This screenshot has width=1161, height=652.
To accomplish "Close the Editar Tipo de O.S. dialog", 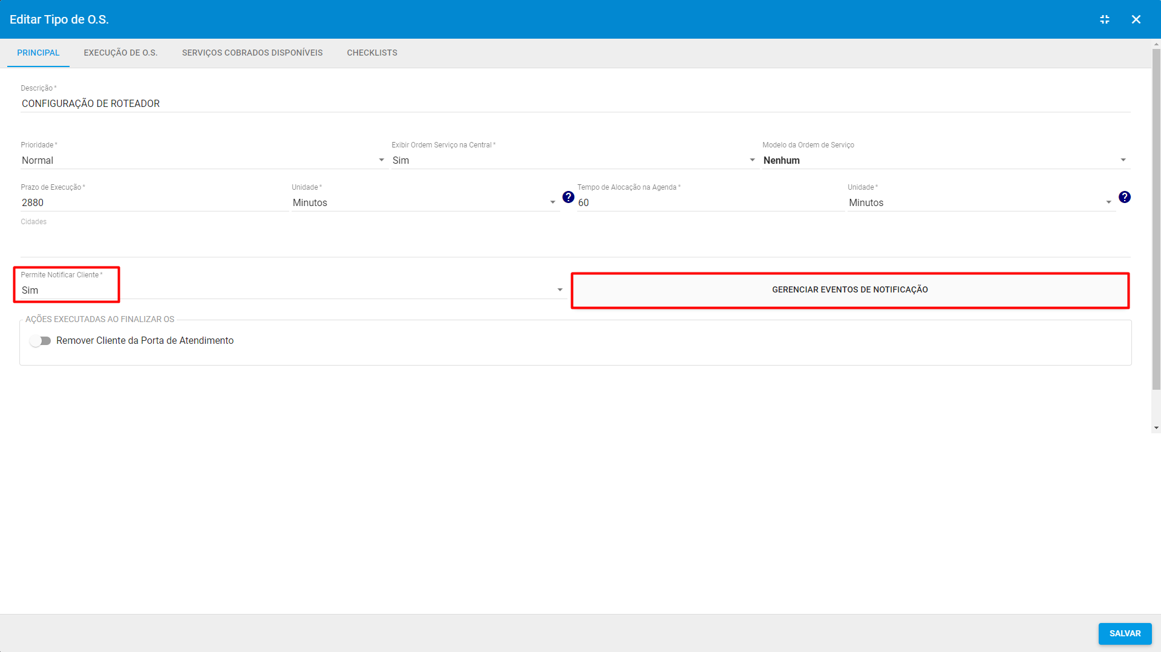I will (x=1136, y=19).
